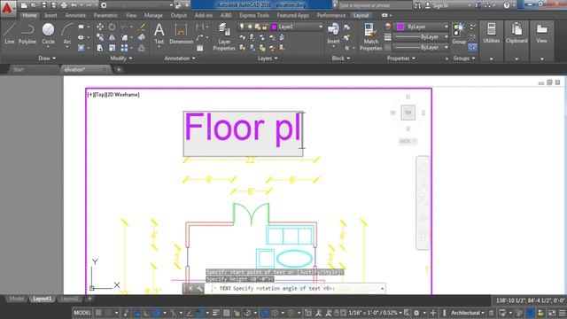The image size is (567, 319).
Task: Select the Line tool
Action: pyautogui.click(x=10, y=34)
